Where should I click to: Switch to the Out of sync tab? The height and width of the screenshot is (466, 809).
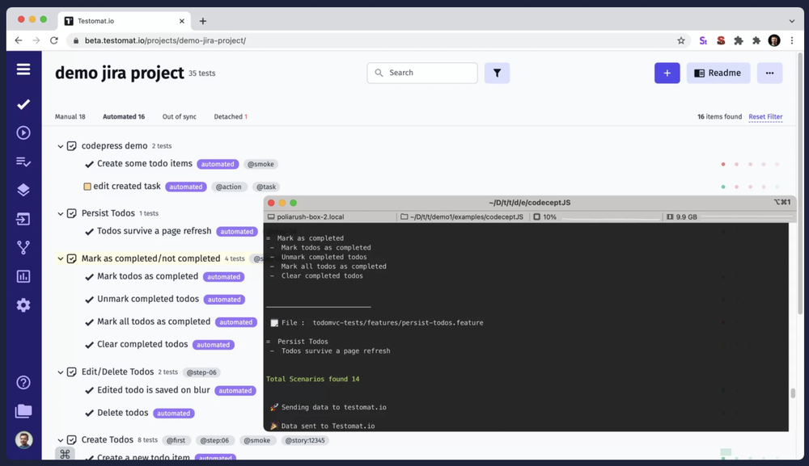(x=180, y=116)
